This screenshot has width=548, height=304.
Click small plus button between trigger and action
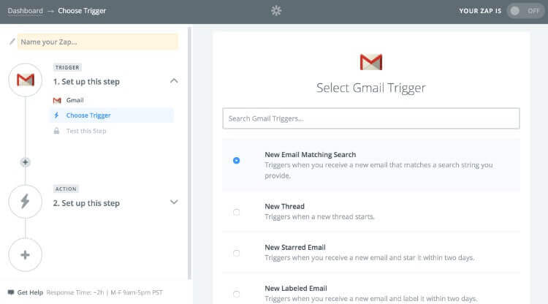(x=26, y=162)
